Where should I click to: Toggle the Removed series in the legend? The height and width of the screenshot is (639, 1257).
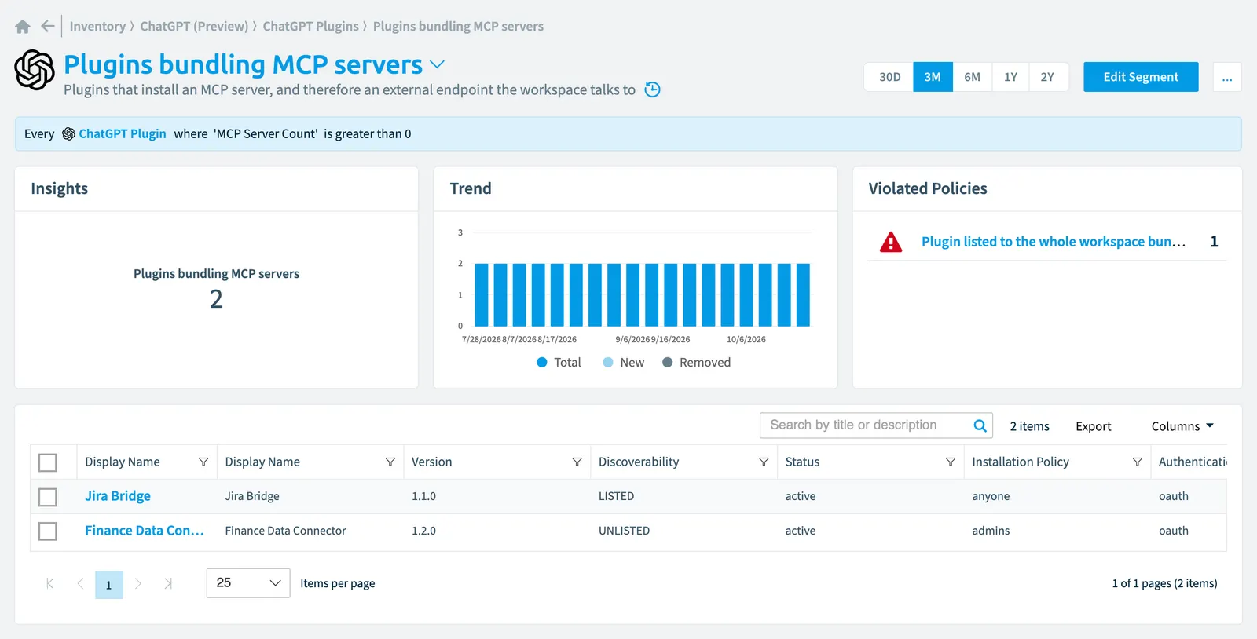(x=697, y=363)
